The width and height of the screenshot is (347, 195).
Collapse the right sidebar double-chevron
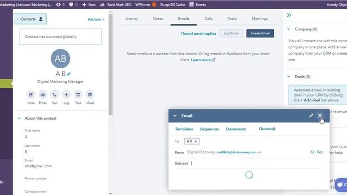289,15
